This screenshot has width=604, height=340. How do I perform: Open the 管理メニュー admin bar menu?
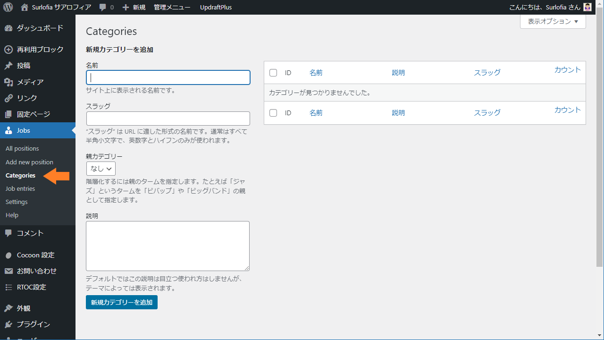172,8
